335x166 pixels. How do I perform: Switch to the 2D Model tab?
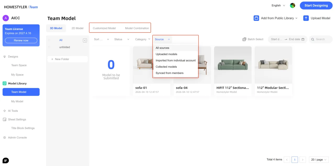click(77, 28)
